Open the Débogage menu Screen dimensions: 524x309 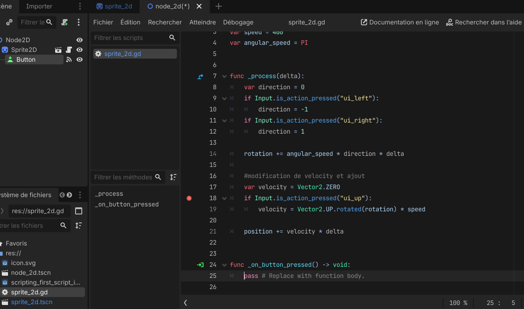tap(238, 22)
